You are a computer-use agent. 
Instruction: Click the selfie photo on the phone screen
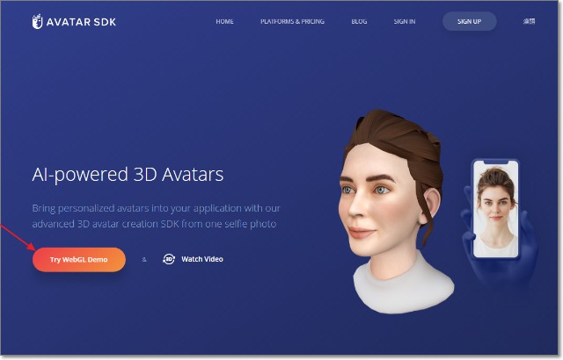click(x=496, y=208)
